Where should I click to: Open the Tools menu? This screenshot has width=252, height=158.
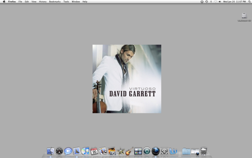pyautogui.click(x=66, y=2)
